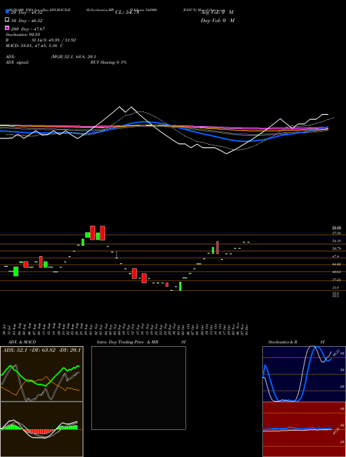This screenshot has width=346, height=457.
Task: Open the MACD histogram panel
Action: point(42,429)
